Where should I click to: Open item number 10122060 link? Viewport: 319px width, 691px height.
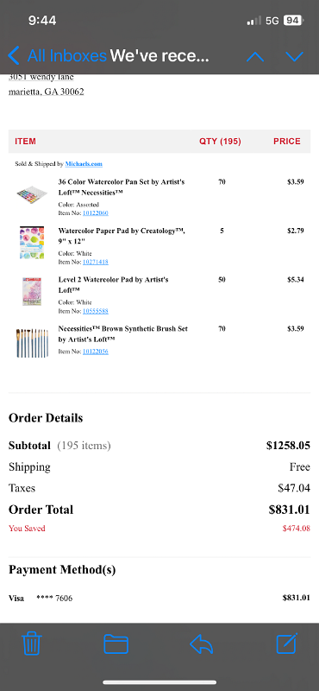pyautogui.click(x=96, y=213)
